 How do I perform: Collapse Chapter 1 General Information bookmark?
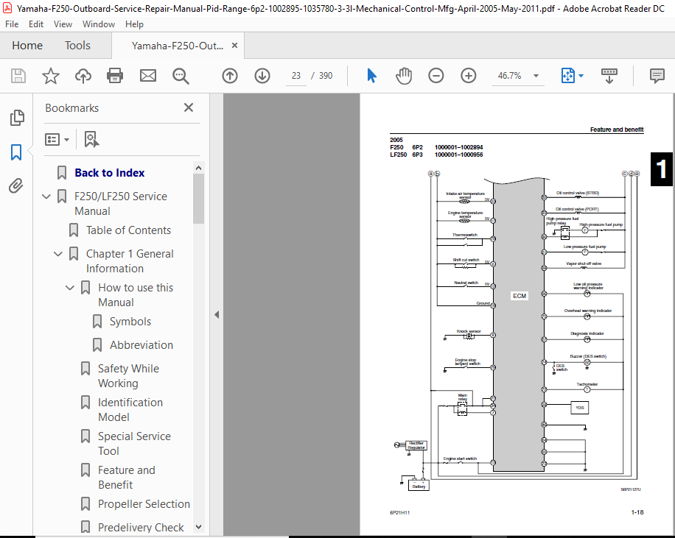[x=58, y=254]
